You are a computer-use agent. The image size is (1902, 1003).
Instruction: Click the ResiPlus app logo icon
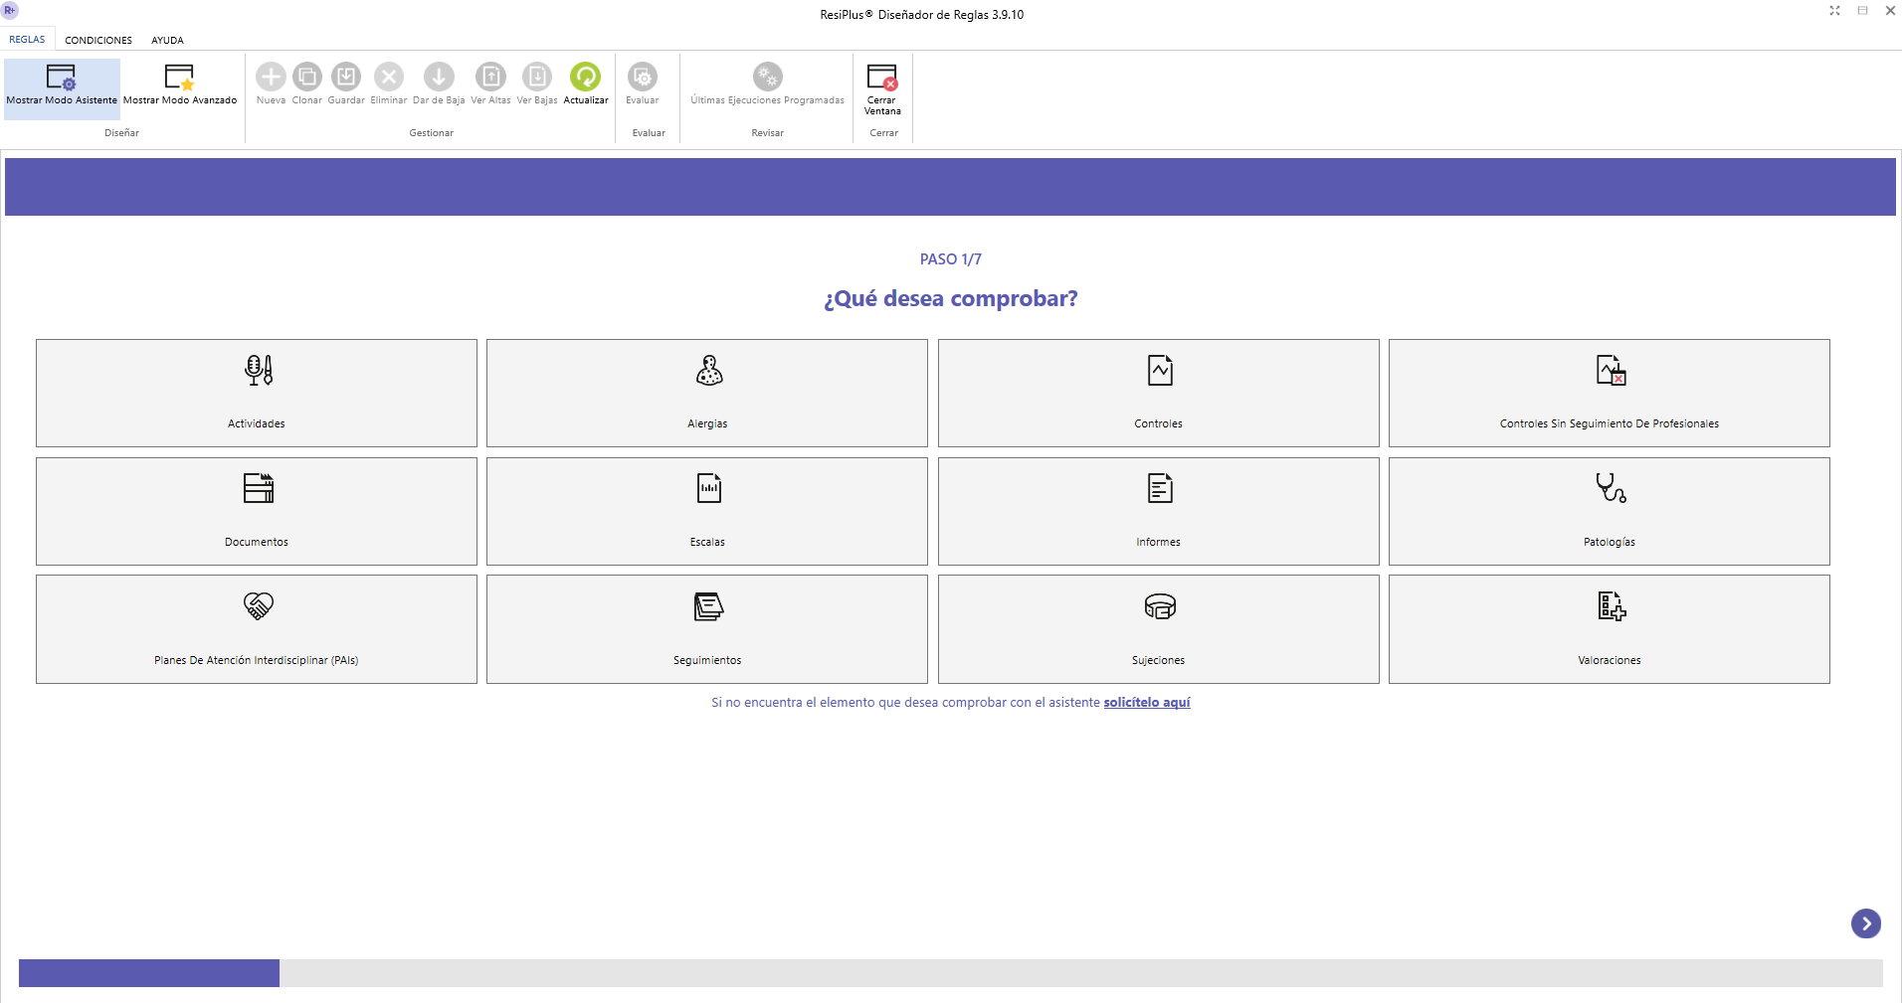click(x=10, y=10)
